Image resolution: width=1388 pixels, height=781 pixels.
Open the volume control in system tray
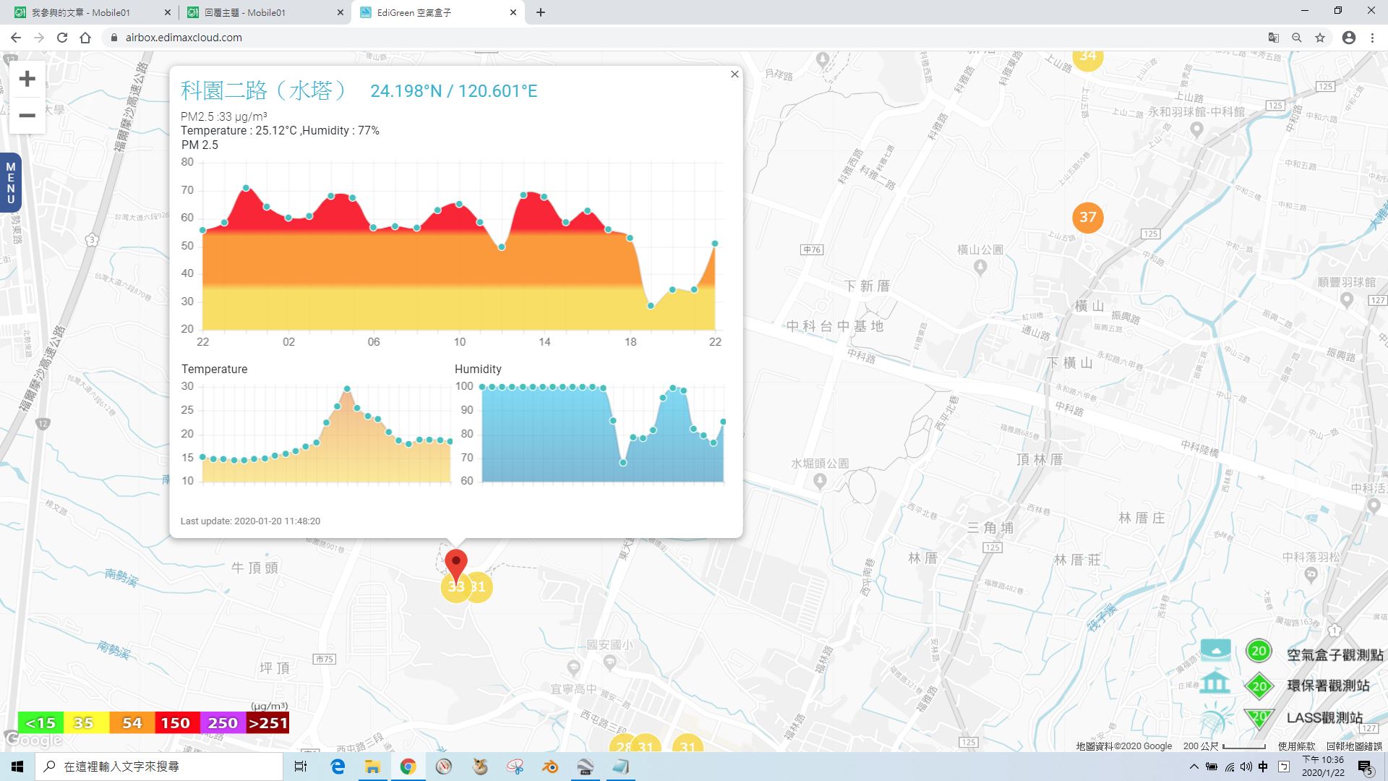(x=1246, y=767)
